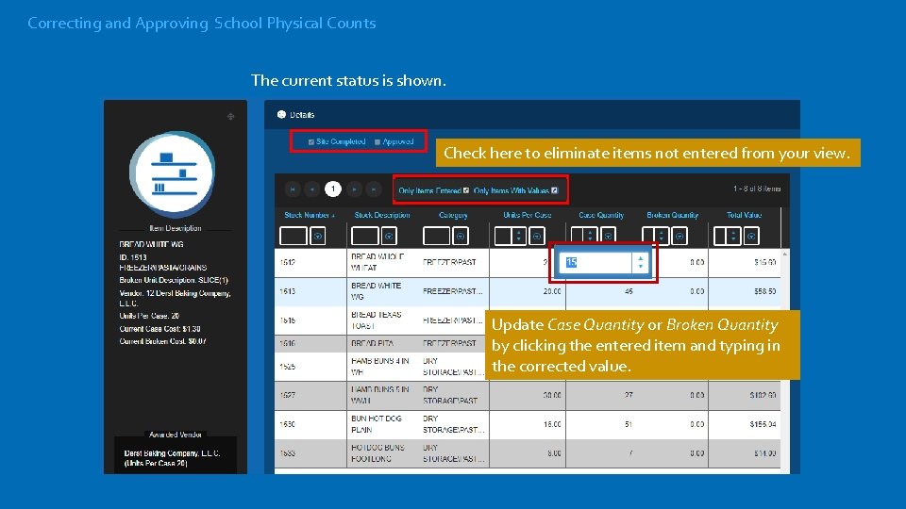Go to last page of item list
This screenshot has height=509, width=906.
pos(374,189)
